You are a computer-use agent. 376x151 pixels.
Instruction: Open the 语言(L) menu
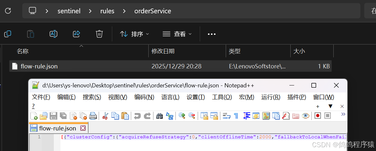coord(170,97)
